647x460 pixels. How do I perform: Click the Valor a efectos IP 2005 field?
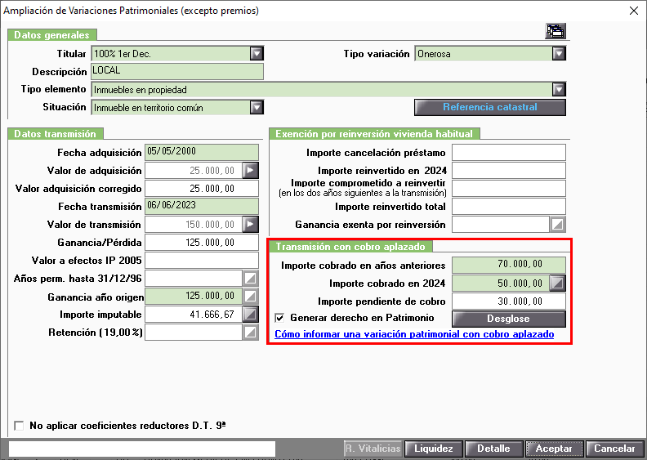[202, 261]
